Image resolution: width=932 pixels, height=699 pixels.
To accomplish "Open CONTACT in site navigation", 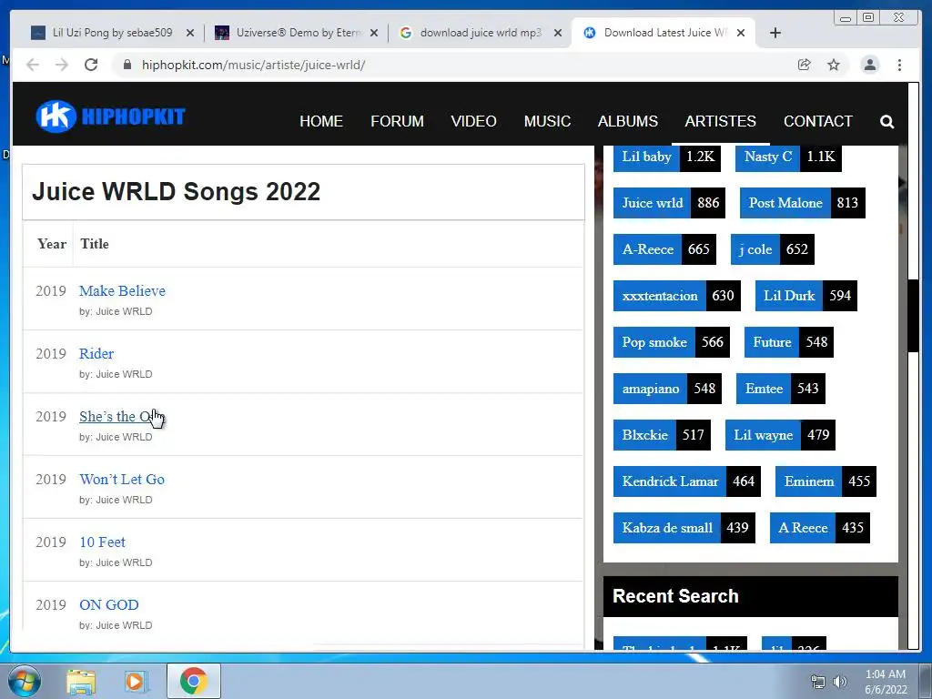I will point(818,121).
